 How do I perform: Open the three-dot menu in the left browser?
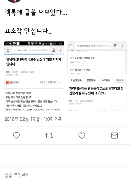pos(60,50)
